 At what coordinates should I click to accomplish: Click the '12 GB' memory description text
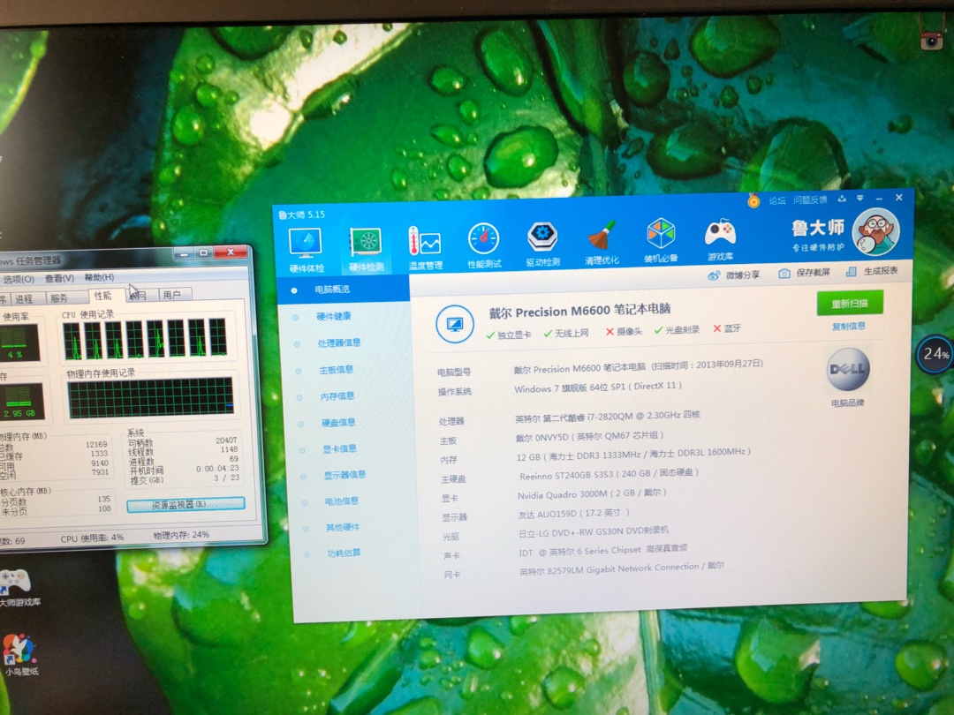click(x=633, y=455)
